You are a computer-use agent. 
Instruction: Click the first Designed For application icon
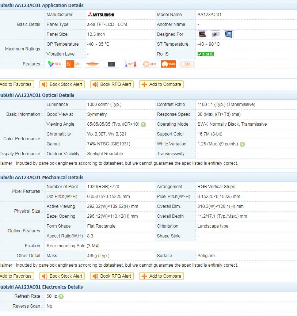(x=202, y=34)
